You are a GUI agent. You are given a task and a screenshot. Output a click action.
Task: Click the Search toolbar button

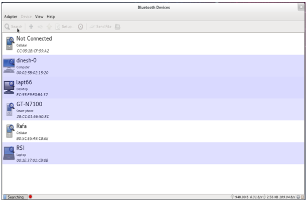(x=14, y=26)
